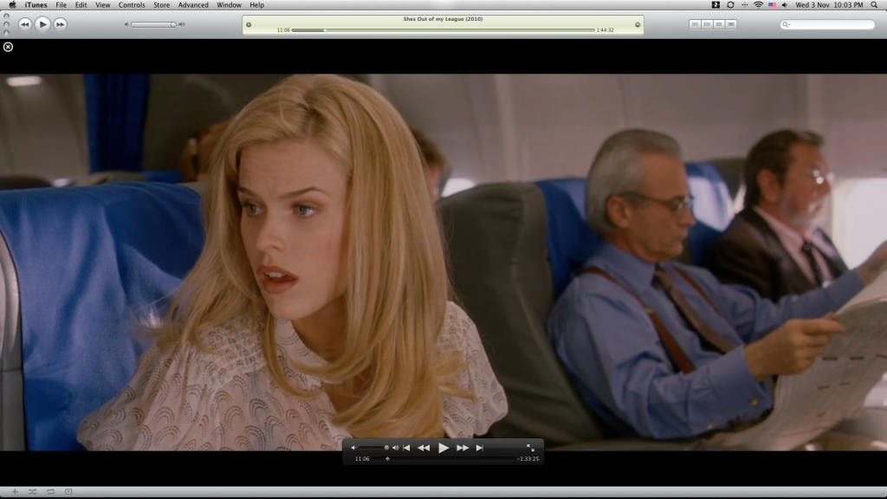Click the high-volume speaker icon in toolbar
The width and height of the screenshot is (887, 499).
coord(182,24)
